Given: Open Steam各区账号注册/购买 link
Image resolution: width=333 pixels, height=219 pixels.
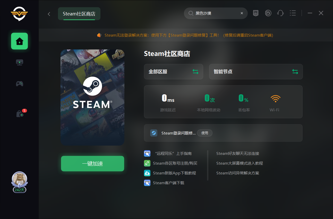Looking at the screenshot, I should [x=175, y=163].
